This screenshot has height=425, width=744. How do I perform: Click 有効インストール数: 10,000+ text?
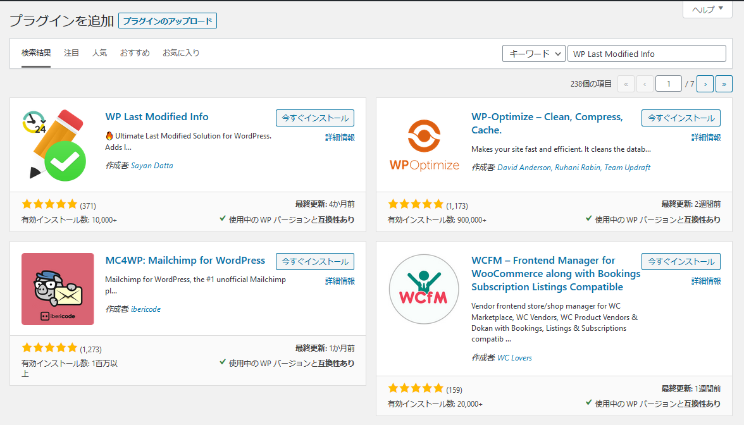pos(70,220)
